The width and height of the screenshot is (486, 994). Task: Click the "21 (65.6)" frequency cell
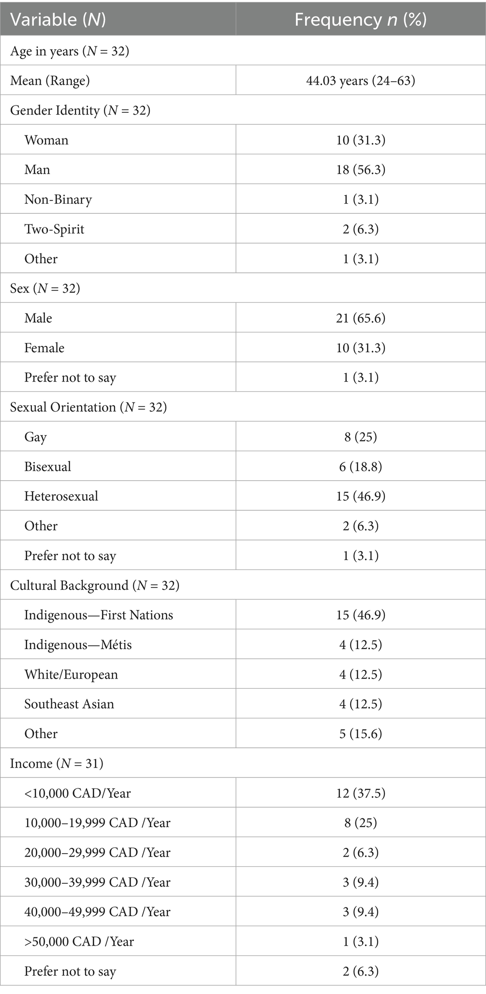(360, 318)
